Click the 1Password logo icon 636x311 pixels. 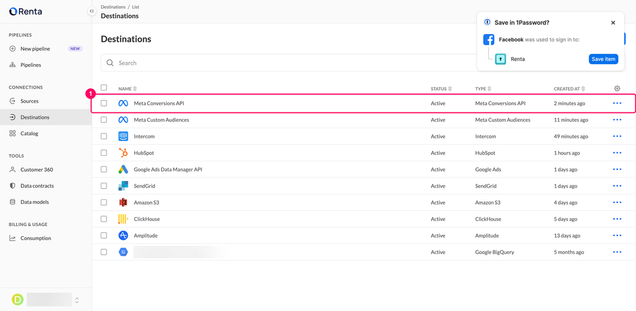(x=488, y=22)
